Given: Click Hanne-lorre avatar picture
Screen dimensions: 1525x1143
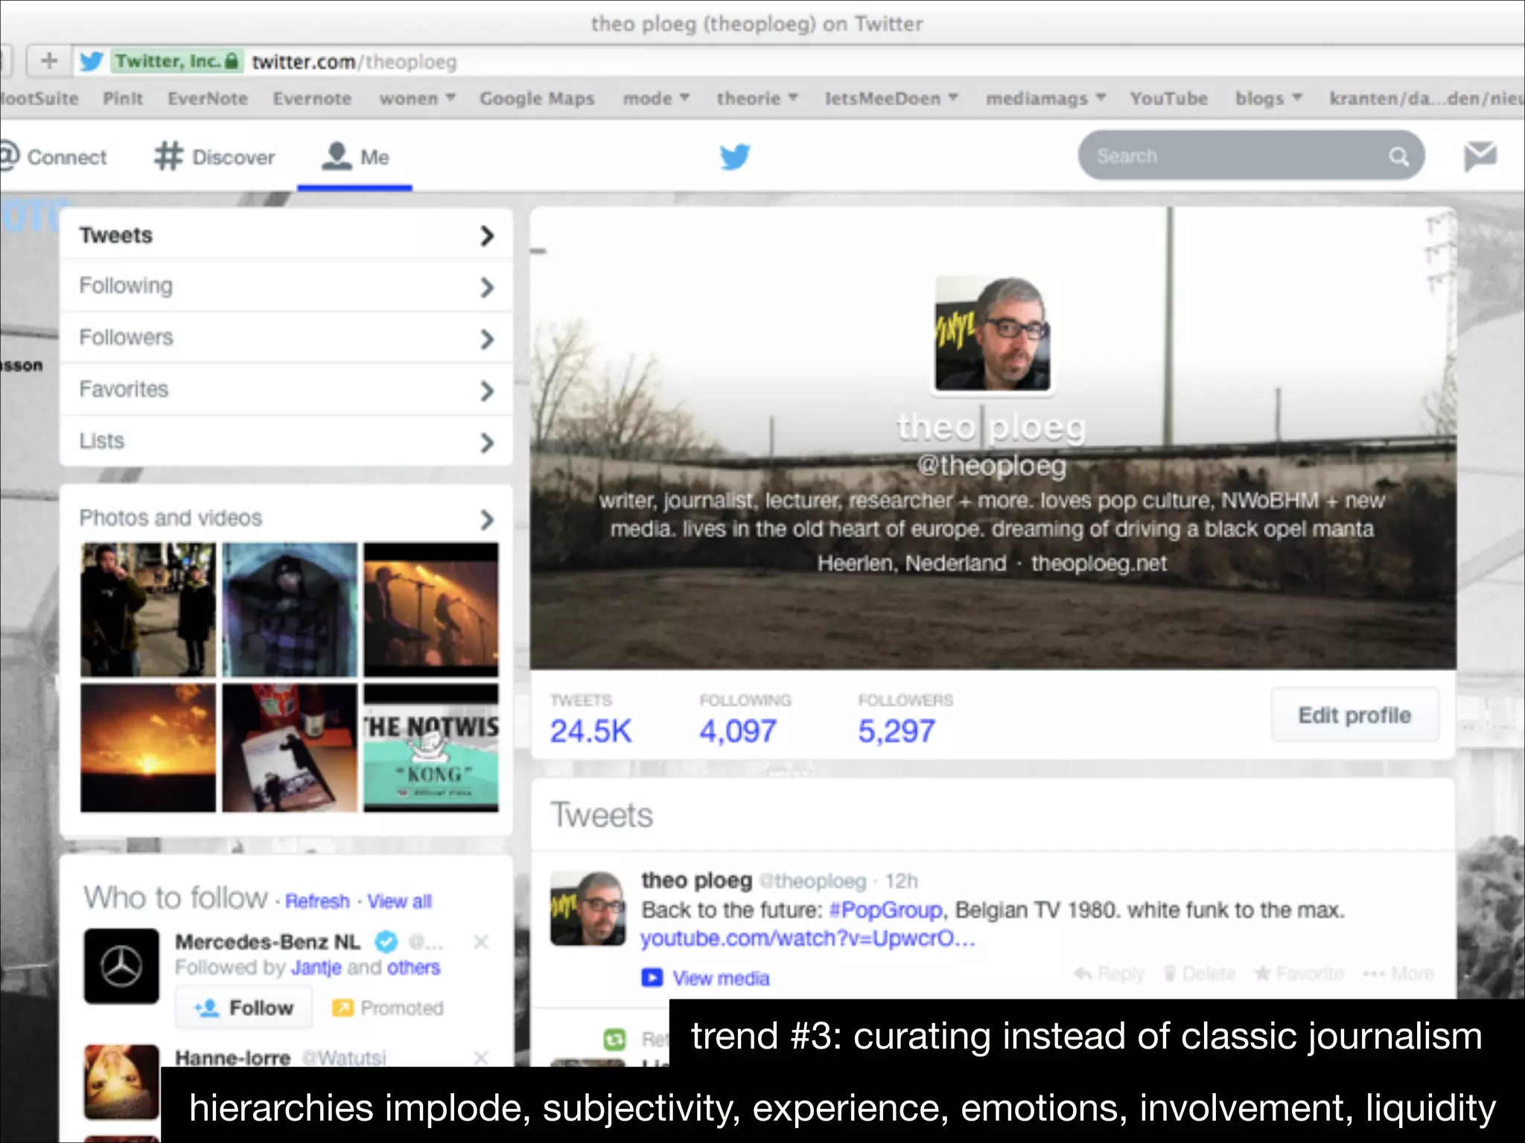Looking at the screenshot, I should [x=121, y=1082].
